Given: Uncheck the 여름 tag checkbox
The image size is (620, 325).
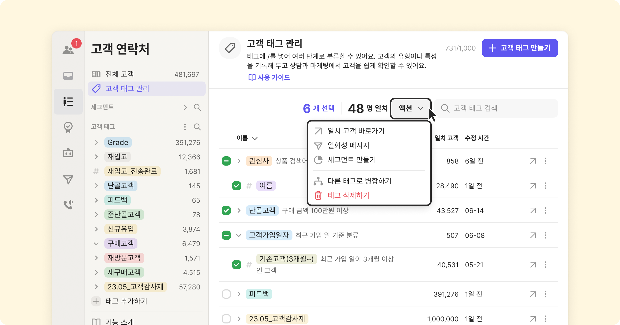Looking at the screenshot, I should coord(236,186).
